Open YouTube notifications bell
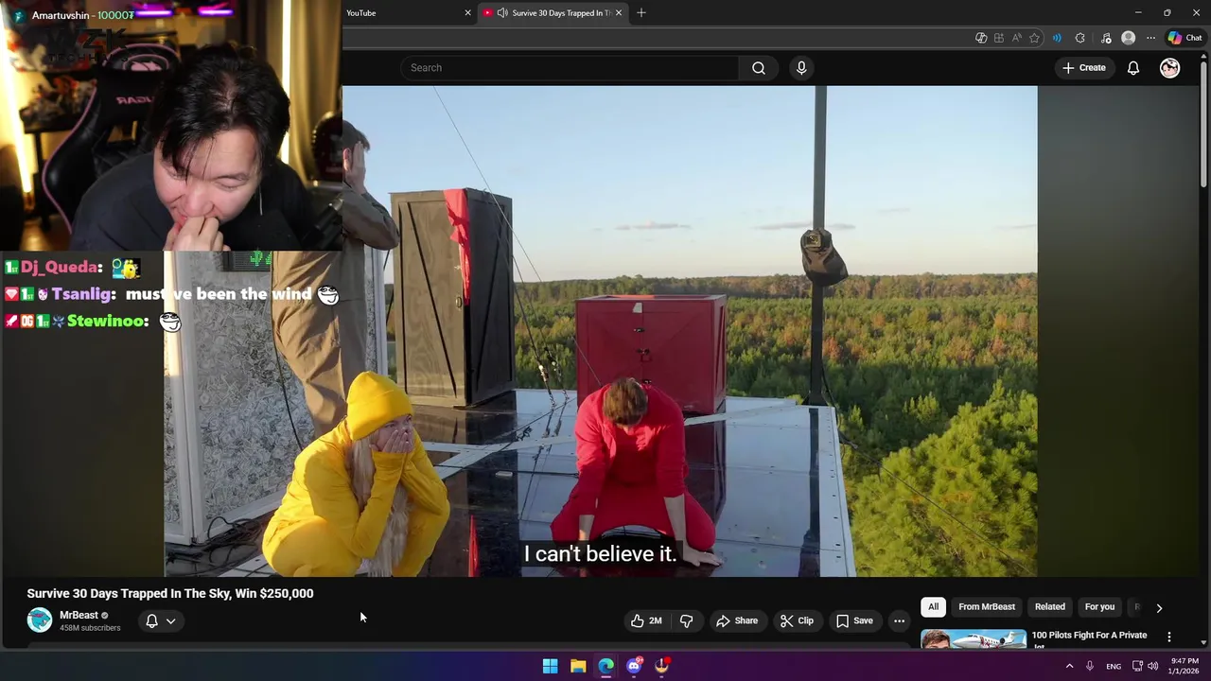Viewport: 1211px width, 681px height. [1133, 68]
